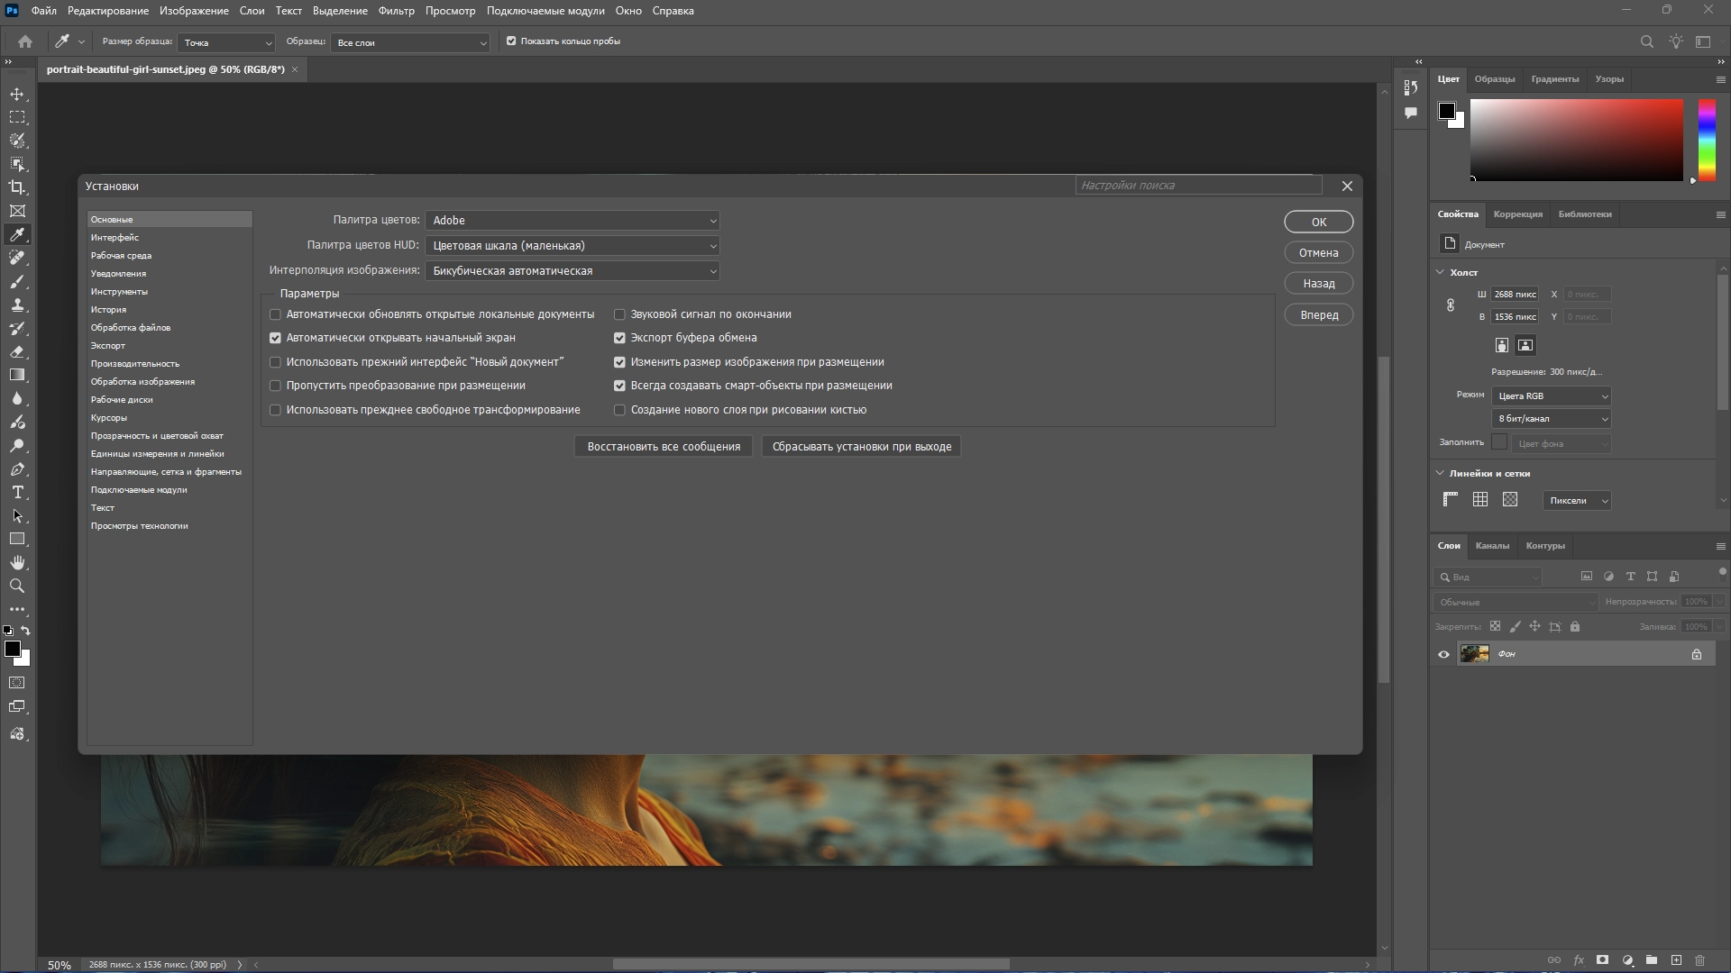This screenshot has width=1731, height=973.
Task: Open Интерполяция изображения dropdown
Action: click(572, 271)
